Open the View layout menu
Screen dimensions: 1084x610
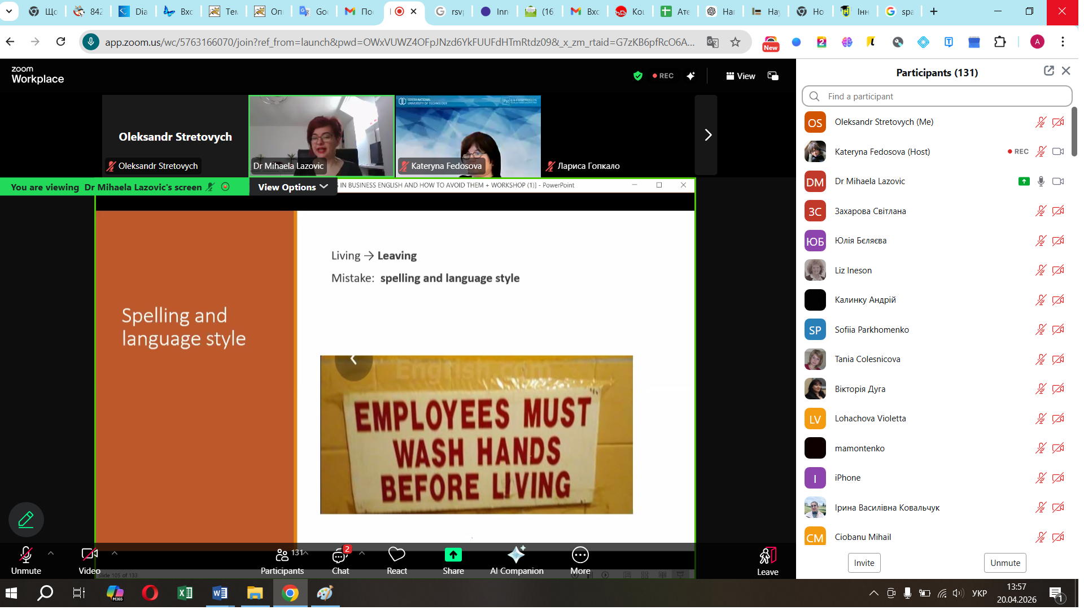pos(740,76)
